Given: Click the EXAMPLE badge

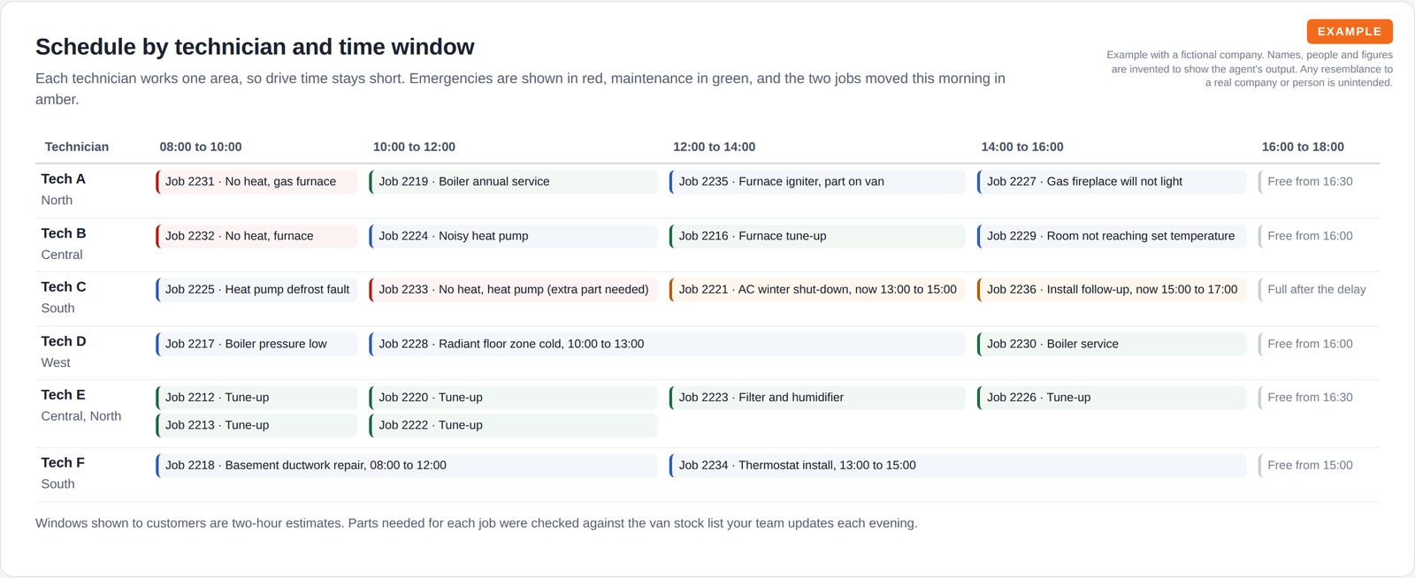Looking at the screenshot, I should (1350, 31).
